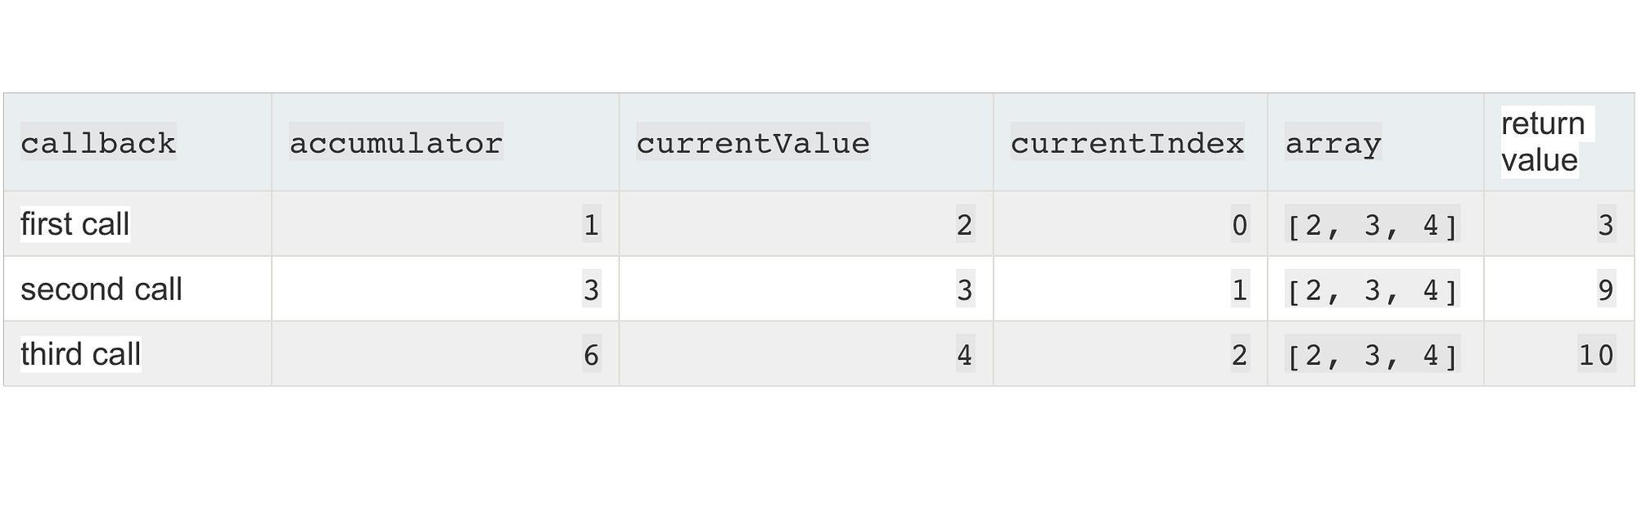Select currentIndex 0 in first call row
This screenshot has width=1637, height=520.
(x=1240, y=225)
